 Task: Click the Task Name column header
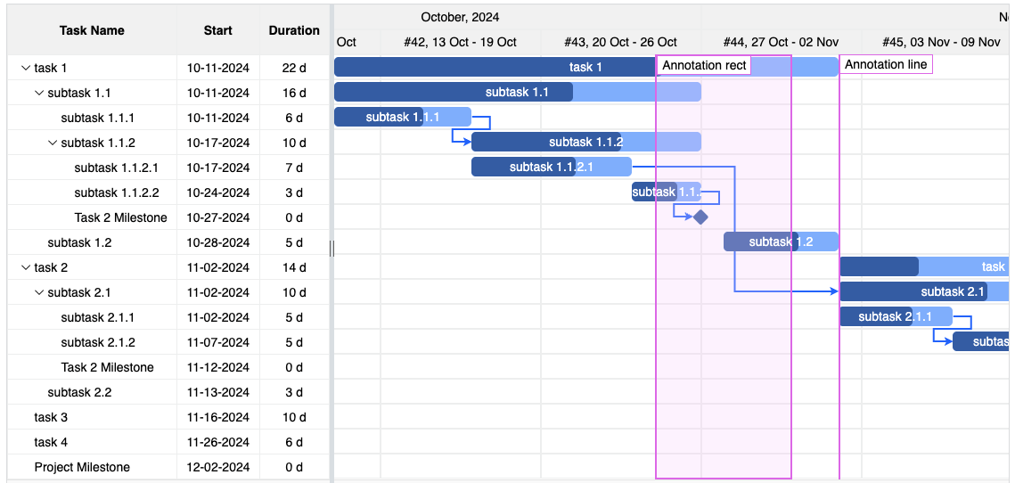[x=92, y=30]
